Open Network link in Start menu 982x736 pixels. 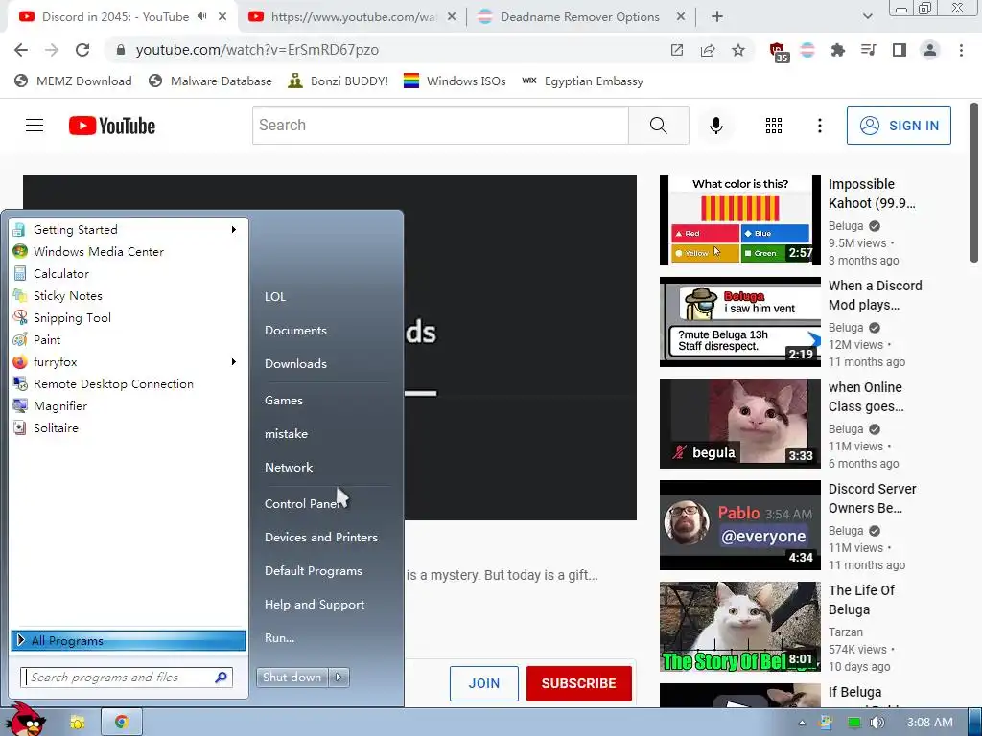click(289, 467)
